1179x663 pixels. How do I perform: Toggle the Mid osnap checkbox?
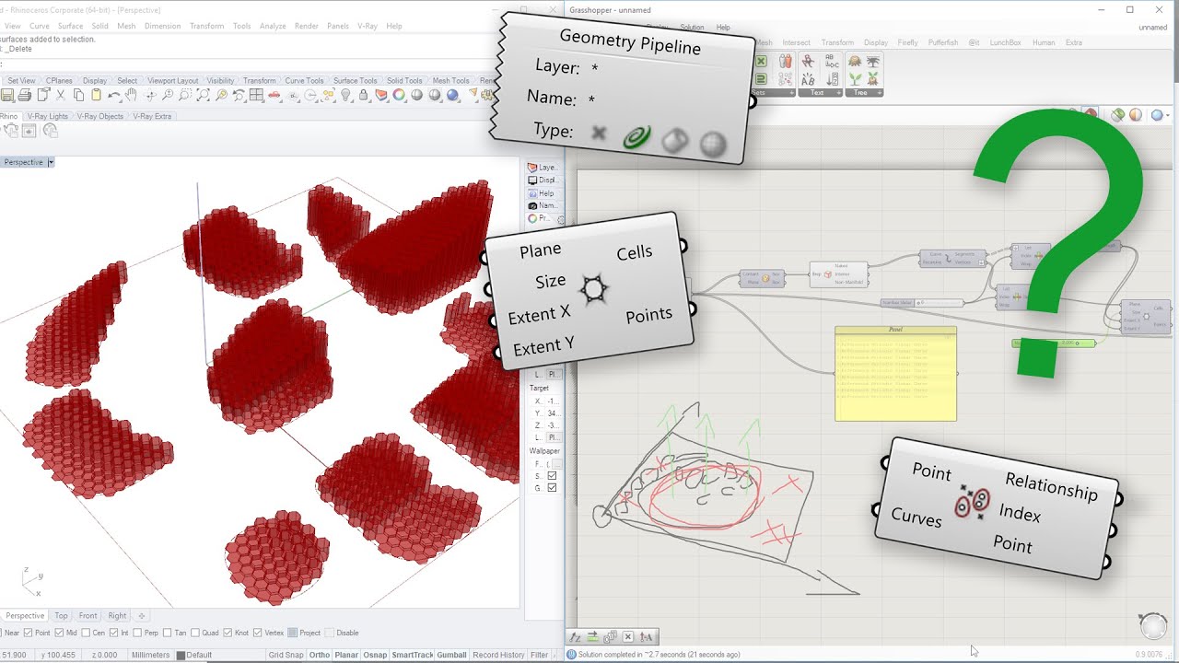58,633
